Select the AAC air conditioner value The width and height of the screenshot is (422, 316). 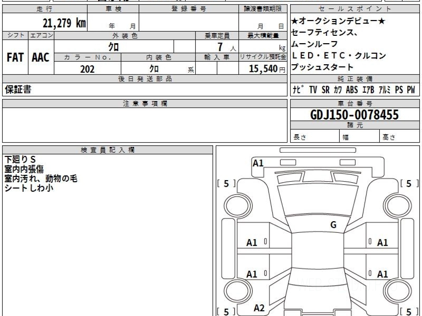pyautogui.click(x=41, y=58)
